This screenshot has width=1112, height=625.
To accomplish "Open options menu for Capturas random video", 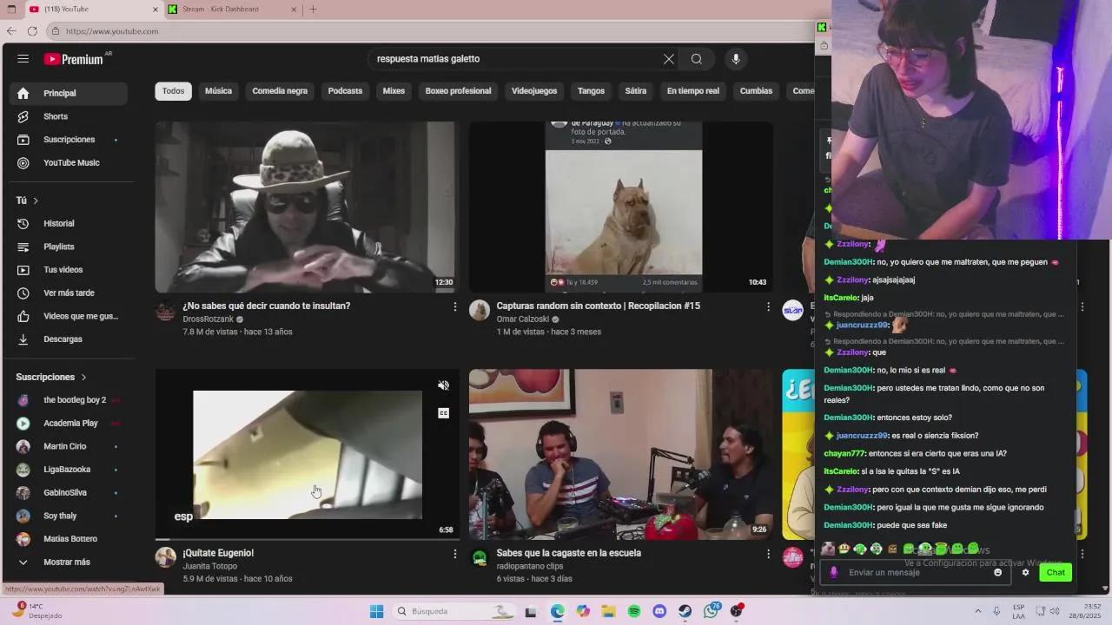I will (x=768, y=306).
